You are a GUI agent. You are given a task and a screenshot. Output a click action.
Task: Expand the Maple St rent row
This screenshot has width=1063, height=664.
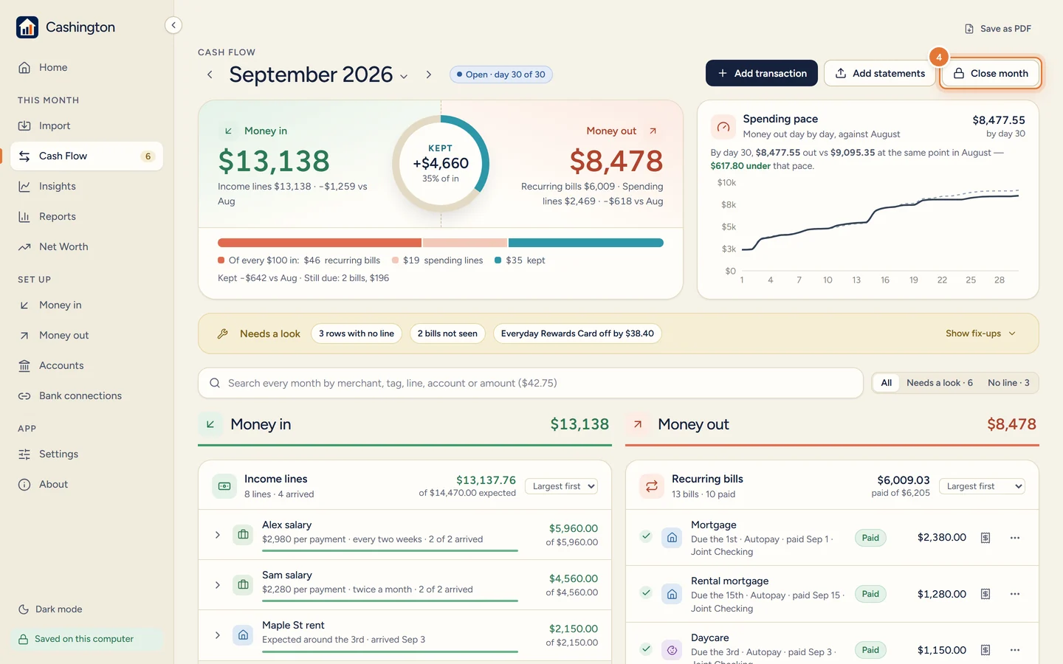pos(217,635)
